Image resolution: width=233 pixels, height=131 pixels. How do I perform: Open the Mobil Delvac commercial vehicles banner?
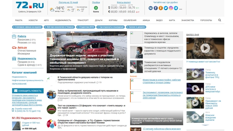click(x=157, y=117)
